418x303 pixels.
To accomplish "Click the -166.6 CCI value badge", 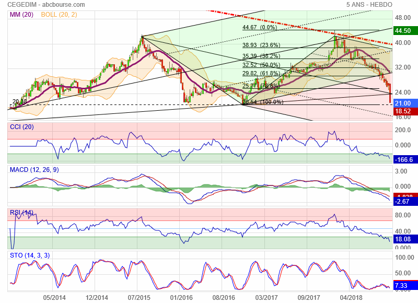I will pyautogui.click(x=405, y=160).
